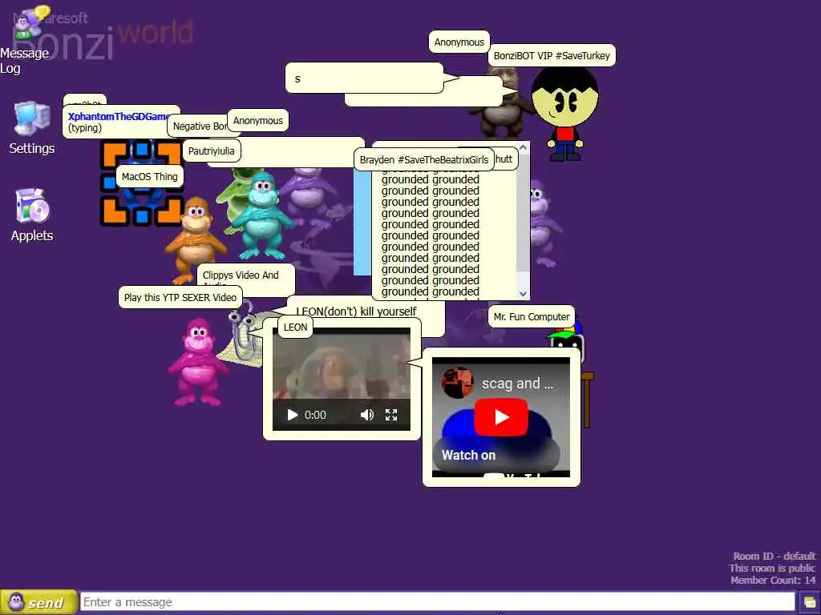Click the speech bubble containing 's'

tap(364, 78)
